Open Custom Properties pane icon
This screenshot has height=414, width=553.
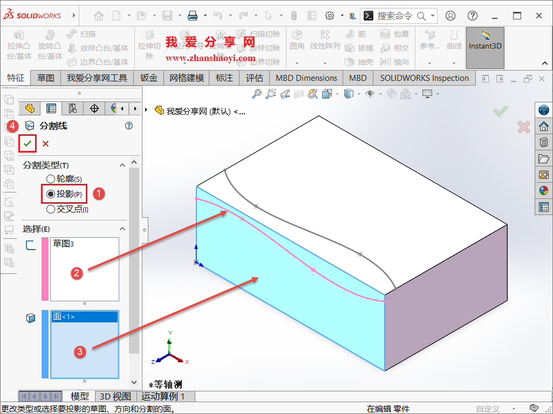click(544, 207)
